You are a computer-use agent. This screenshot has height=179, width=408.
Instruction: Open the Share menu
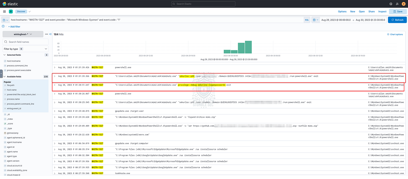point(371,12)
